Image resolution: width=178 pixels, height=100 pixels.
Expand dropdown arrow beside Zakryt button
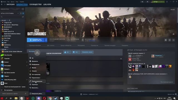[46, 40]
